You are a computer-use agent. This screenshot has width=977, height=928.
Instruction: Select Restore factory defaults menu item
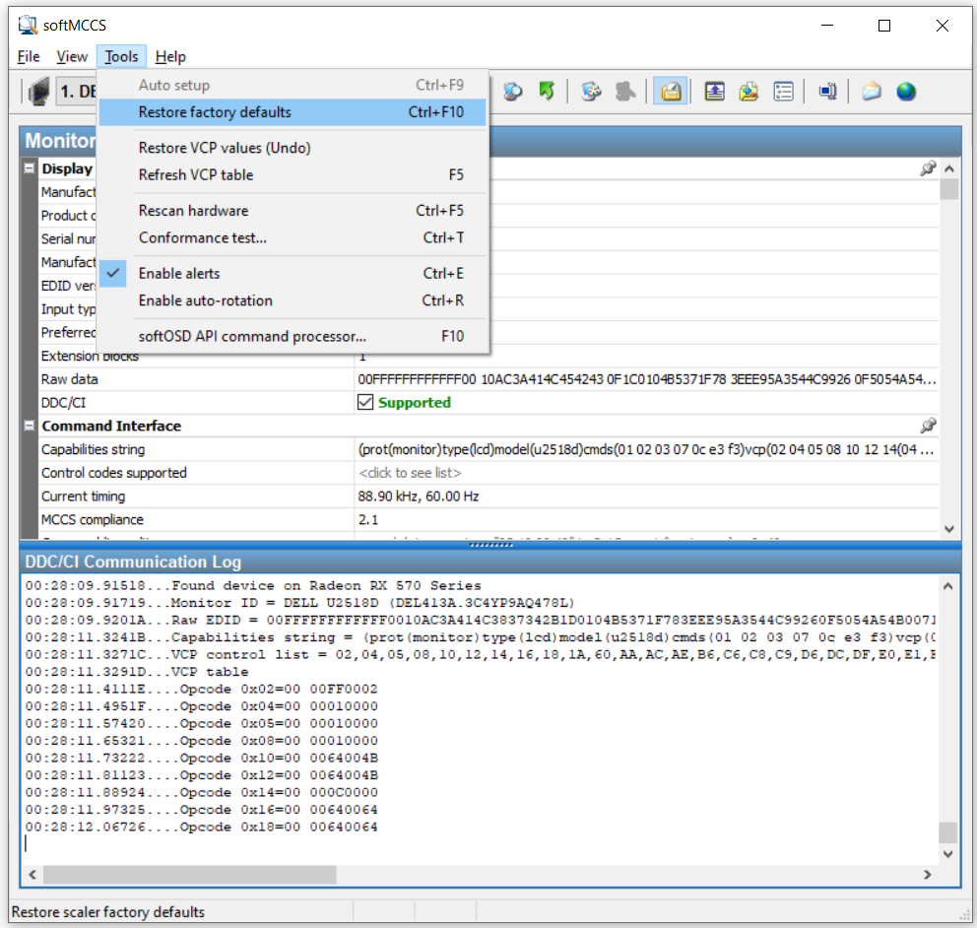point(215,112)
